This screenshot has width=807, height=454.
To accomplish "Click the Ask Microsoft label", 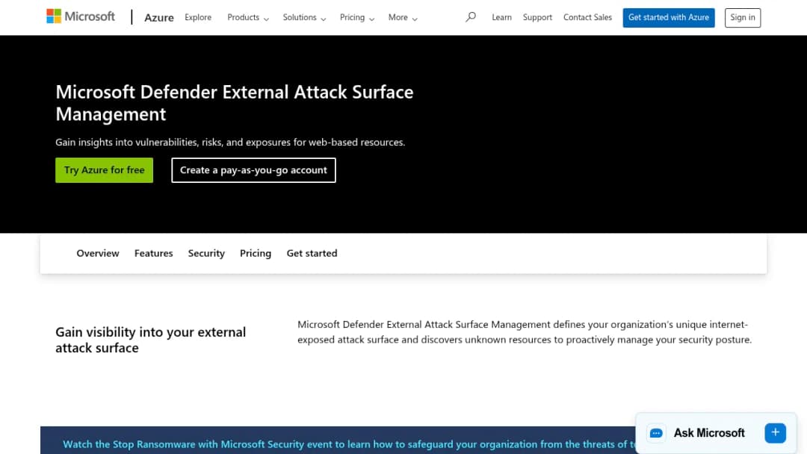I will pos(709,433).
